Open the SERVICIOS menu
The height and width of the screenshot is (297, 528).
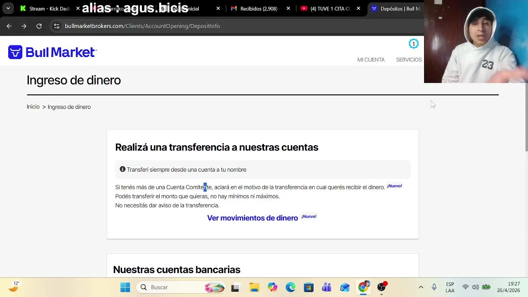[409, 60]
